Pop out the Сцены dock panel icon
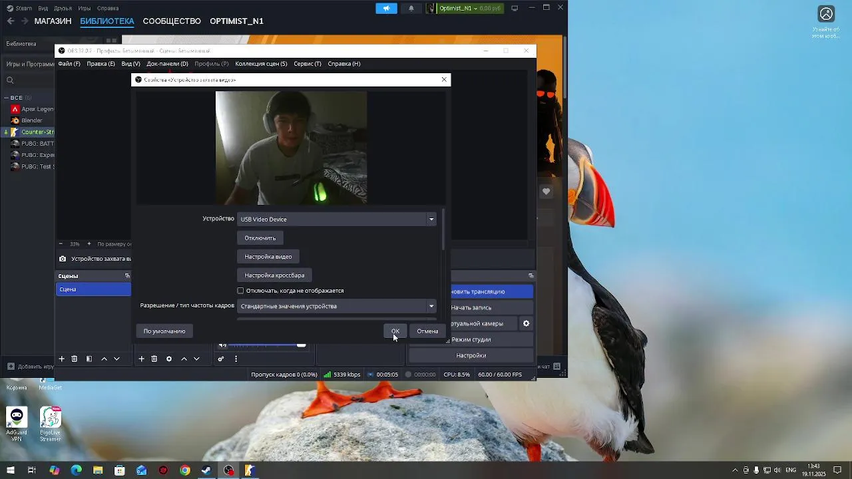Viewport: 852px width, 479px height. click(127, 275)
